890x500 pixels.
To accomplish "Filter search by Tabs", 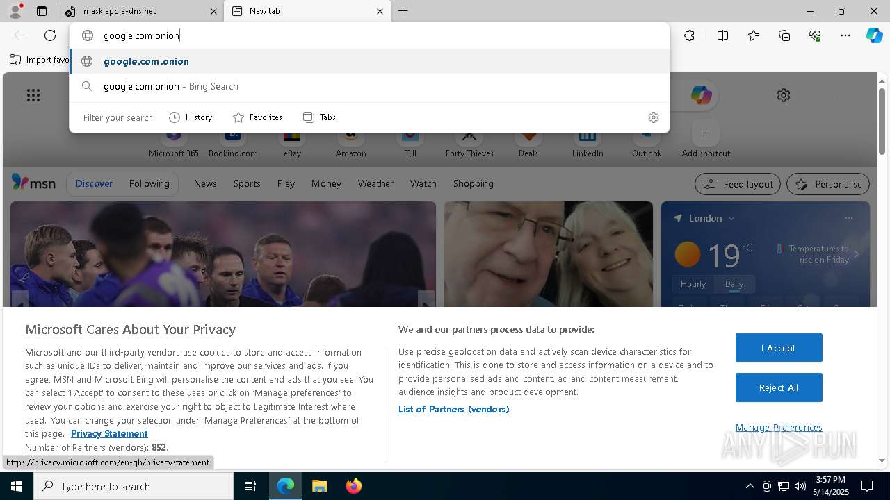I will tap(319, 117).
